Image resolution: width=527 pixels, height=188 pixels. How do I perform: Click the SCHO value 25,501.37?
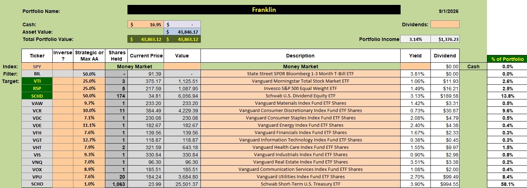pyautogui.click(x=182, y=184)
